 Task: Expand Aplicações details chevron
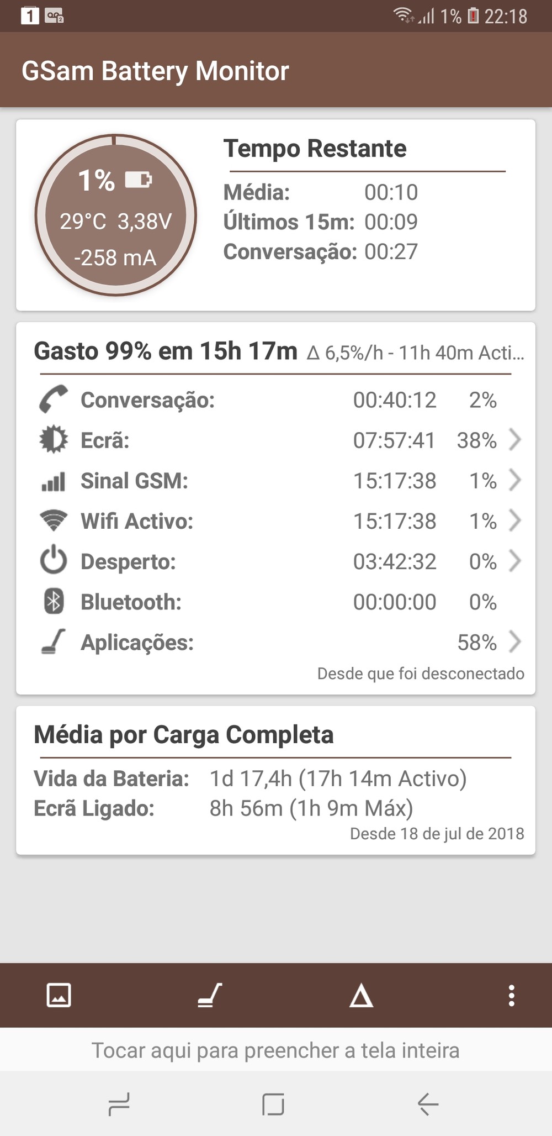point(514,642)
